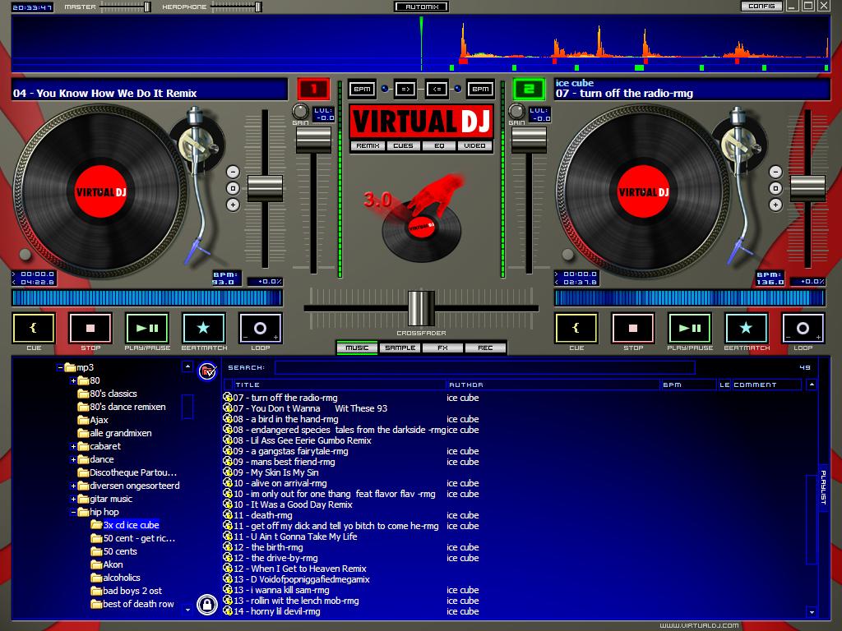Toggle the right BPM button
This screenshot has width=842, height=631.
(x=480, y=89)
